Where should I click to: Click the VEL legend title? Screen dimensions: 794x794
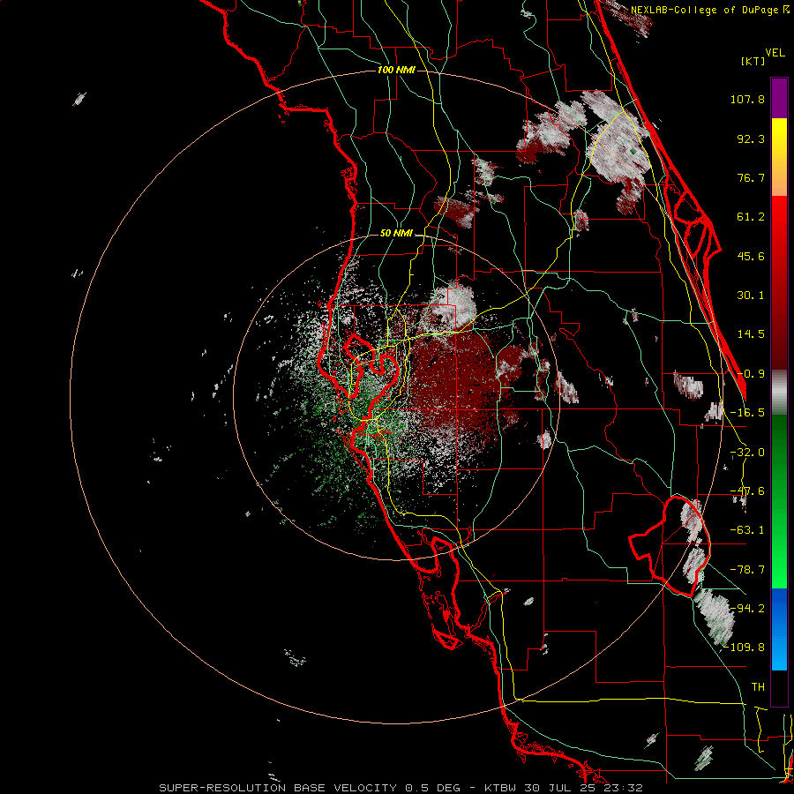pos(775,53)
